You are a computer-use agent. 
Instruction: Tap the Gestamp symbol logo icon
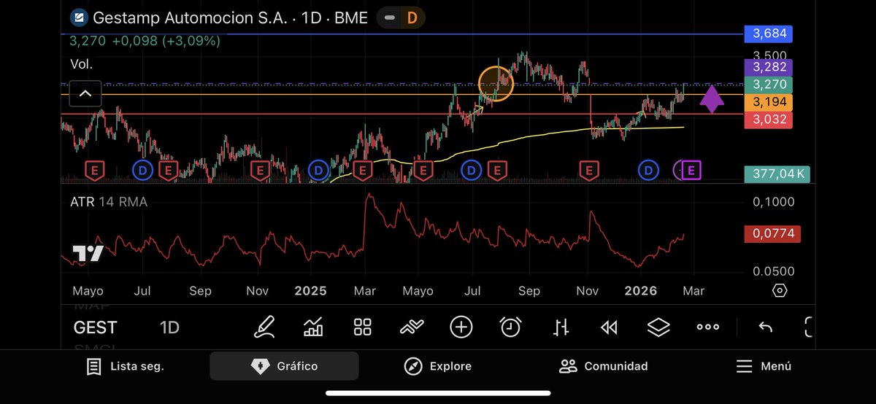pos(80,18)
